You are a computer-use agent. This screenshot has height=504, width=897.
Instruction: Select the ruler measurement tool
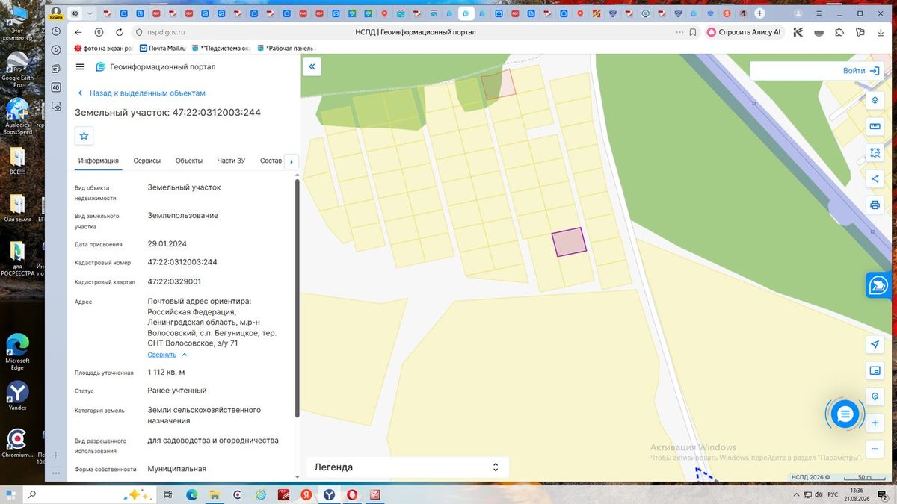pos(875,127)
